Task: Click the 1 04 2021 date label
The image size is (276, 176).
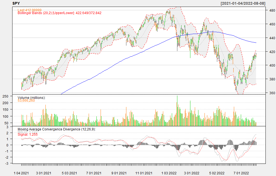Action: [21, 173]
